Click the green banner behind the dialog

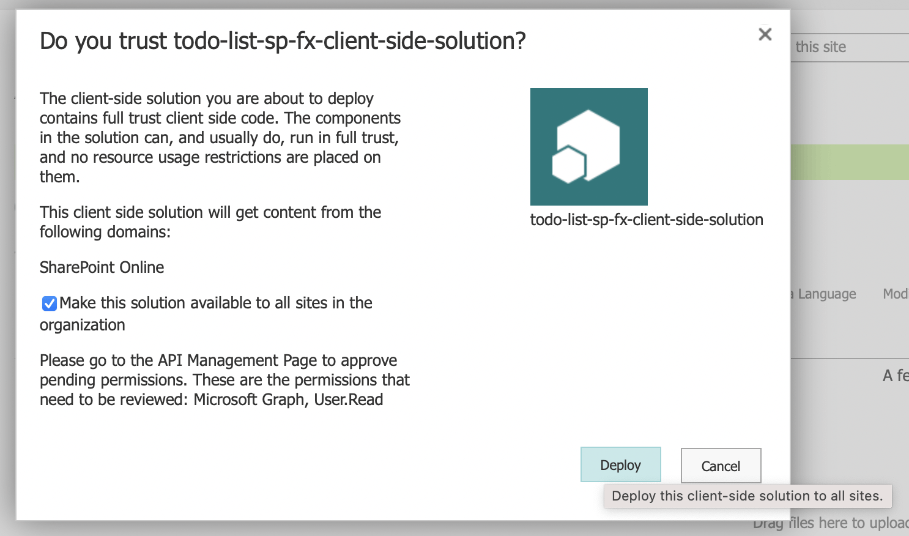(x=849, y=162)
